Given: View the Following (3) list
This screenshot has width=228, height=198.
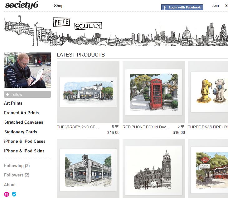Looking at the screenshot, I should click(x=17, y=166).
